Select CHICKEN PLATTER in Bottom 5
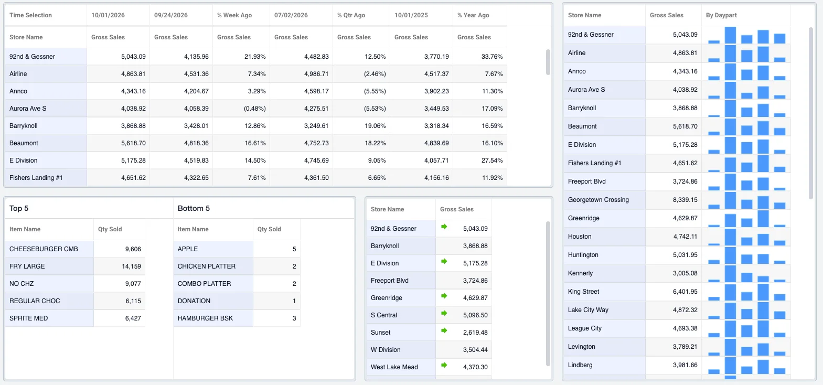Screen dimensions: 823x385 pos(207,266)
